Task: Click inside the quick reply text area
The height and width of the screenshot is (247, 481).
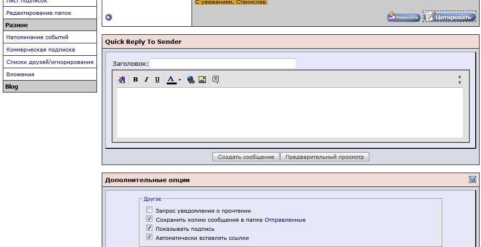Action: pos(290,113)
